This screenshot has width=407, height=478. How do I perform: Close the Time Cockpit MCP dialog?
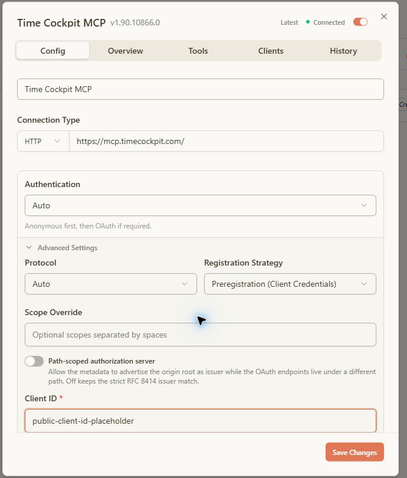tap(384, 17)
